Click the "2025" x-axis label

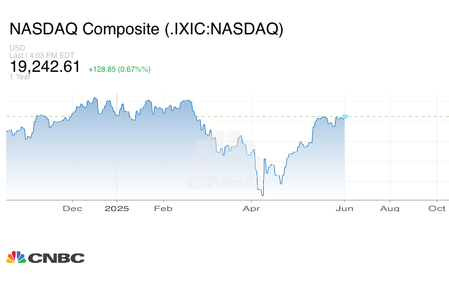tap(117, 209)
